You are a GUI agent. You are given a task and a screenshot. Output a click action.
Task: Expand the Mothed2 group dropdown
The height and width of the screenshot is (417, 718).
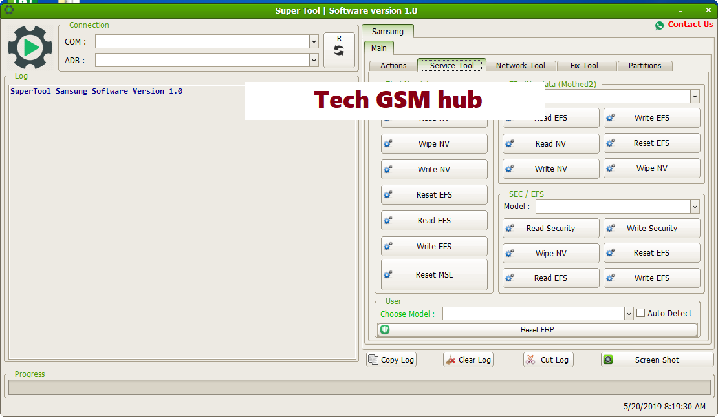tap(695, 96)
